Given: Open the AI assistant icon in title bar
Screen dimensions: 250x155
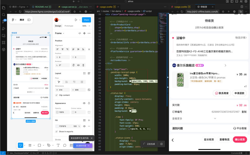Looking at the screenshot, I should (x=241, y=2).
